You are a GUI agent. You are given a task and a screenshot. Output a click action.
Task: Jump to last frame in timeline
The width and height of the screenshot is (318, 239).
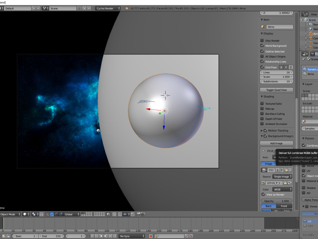(115, 236)
